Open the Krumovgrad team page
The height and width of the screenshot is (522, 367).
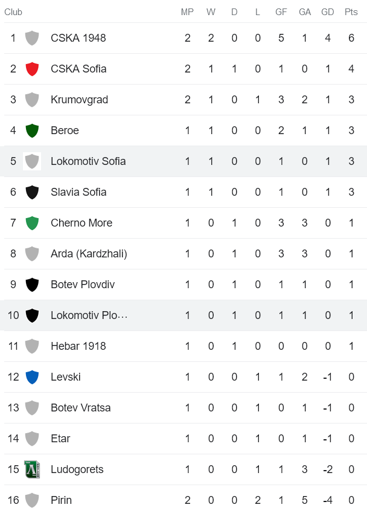click(x=78, y=100)
